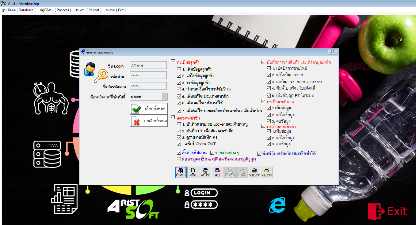Click the server database icon on background
This screenshot has height=225, width=416.
coord(47,154)
